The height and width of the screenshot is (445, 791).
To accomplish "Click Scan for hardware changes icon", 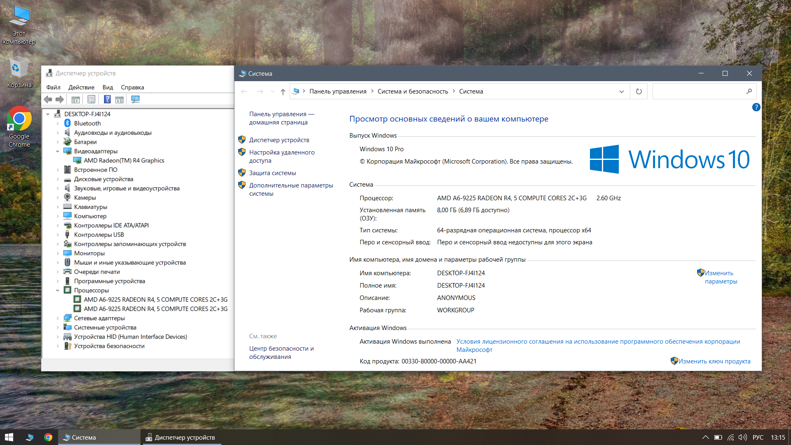I will pos(135,99).
